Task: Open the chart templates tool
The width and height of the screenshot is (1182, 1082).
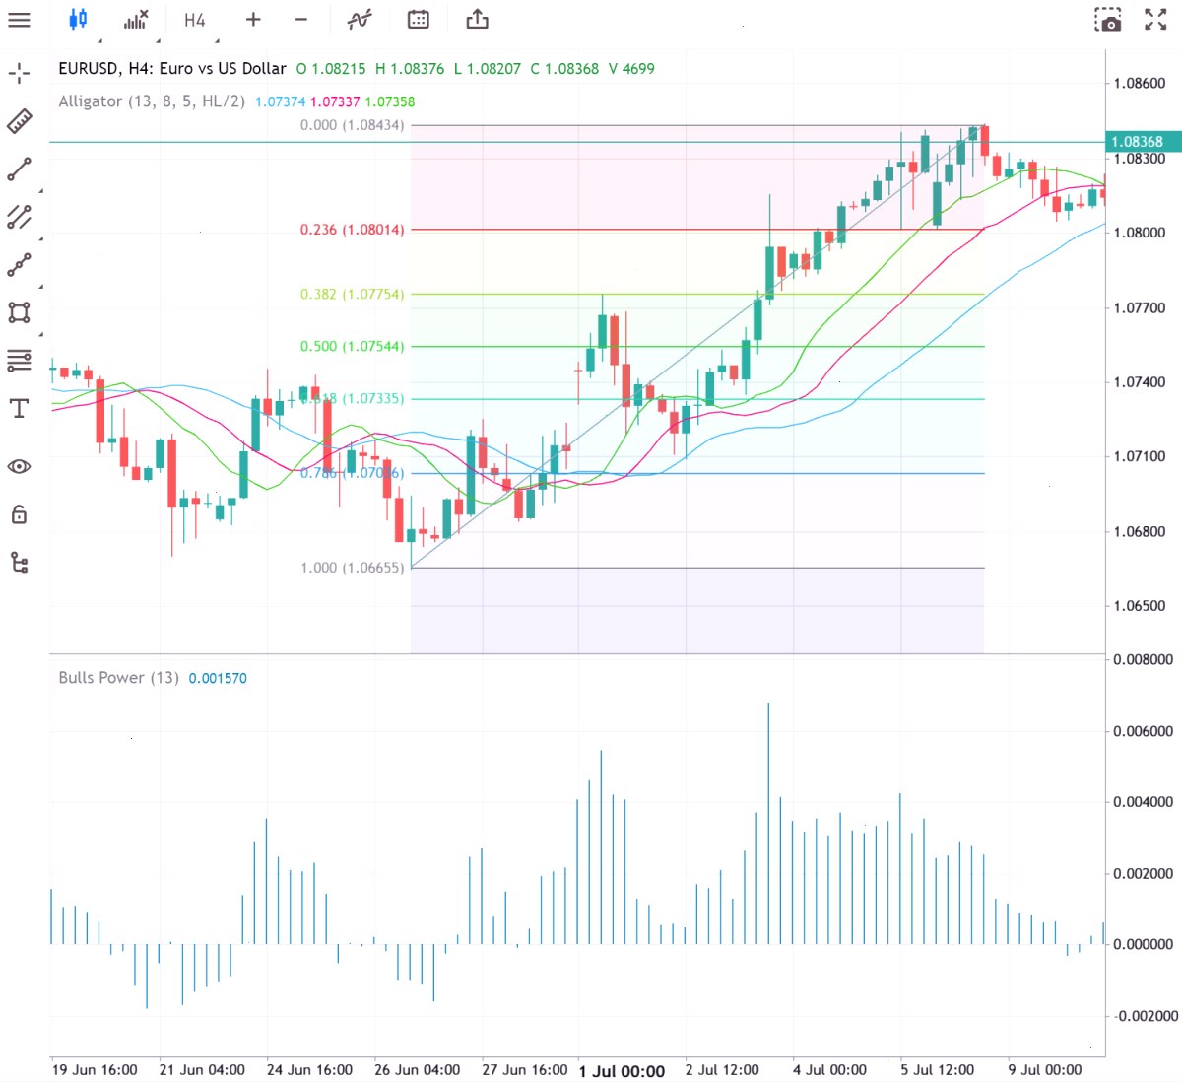Action: 360,20
